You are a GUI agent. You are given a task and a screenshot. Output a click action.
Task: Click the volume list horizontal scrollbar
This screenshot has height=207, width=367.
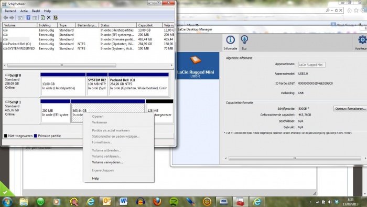[61, 65]
